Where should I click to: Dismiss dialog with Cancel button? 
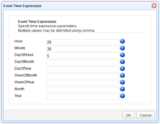[145, 115]
